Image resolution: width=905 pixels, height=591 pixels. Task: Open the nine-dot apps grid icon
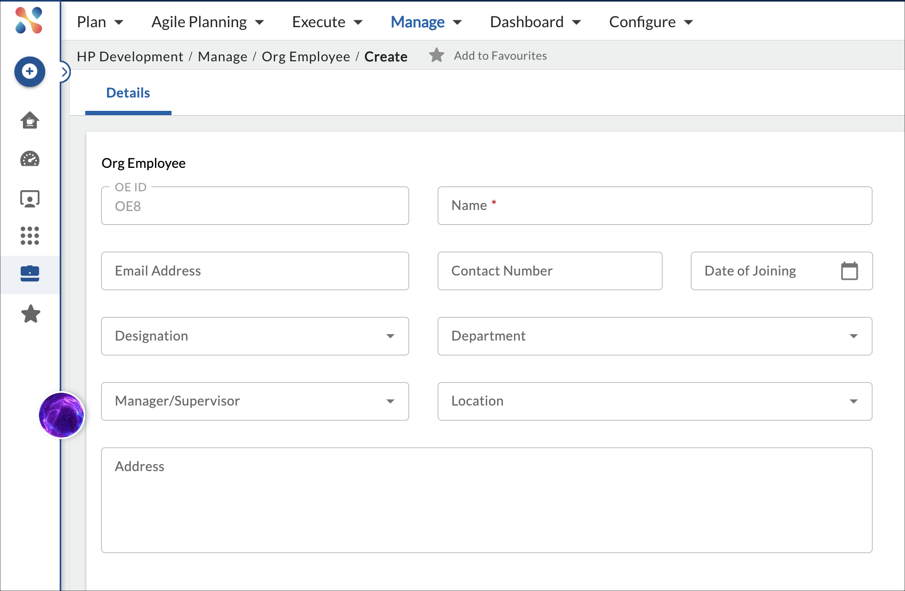click(30, 236)
